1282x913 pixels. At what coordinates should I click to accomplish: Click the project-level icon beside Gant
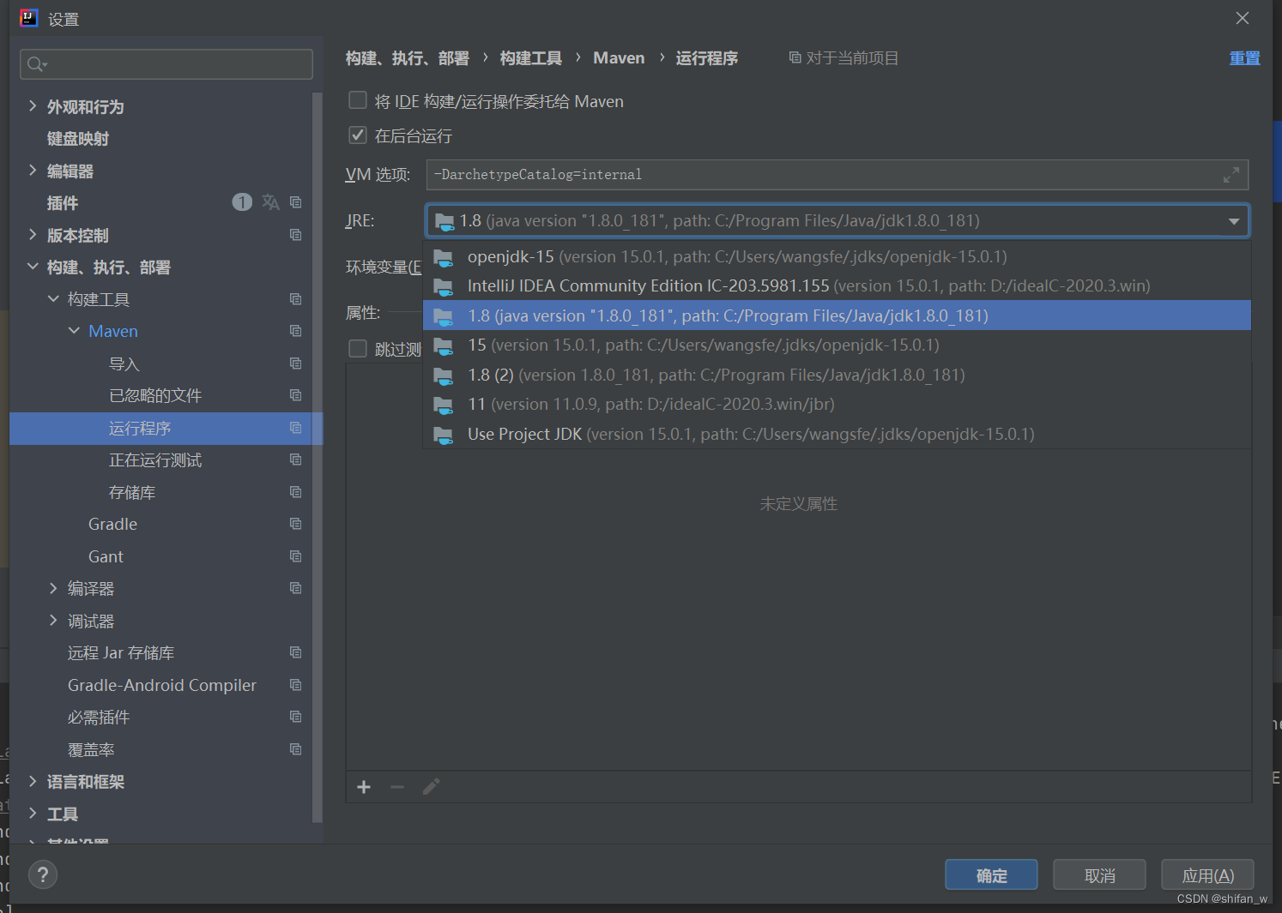[x=296, y=556]
